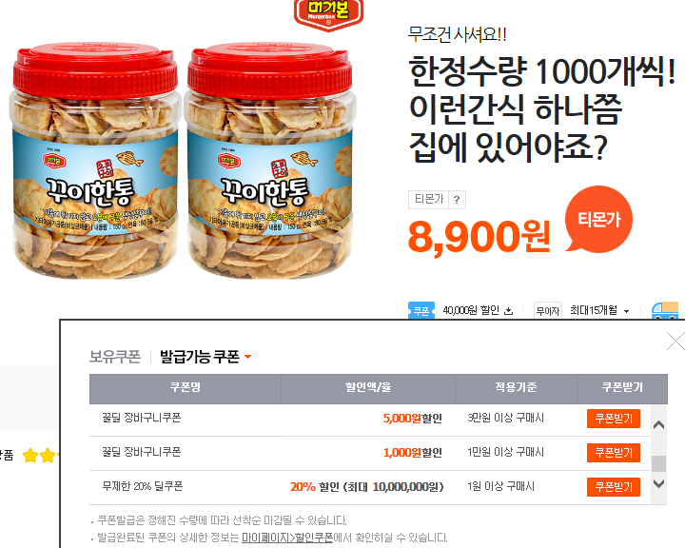Click the coupon list scroll-down chevron

click(658, 483)
